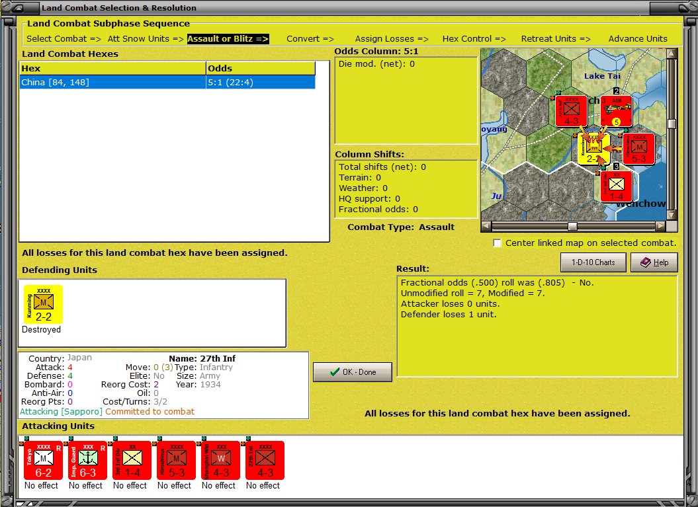
Task: Click the book icon on Help button
Action: click(646, 262)
